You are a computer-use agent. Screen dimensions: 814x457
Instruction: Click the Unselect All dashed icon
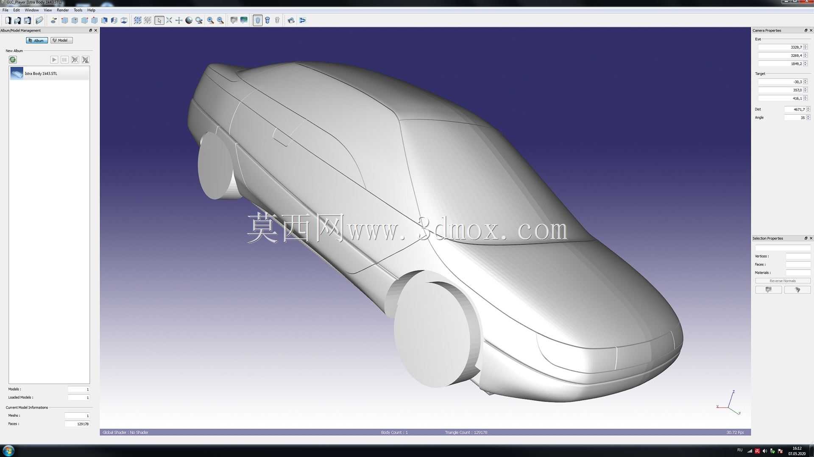(148, 20)
